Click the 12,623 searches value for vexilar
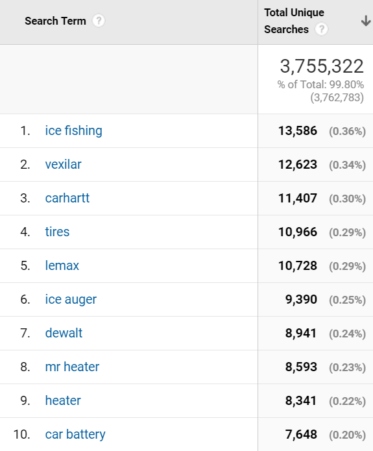Screen dimensions: 373x451 (x=298, y=165)
